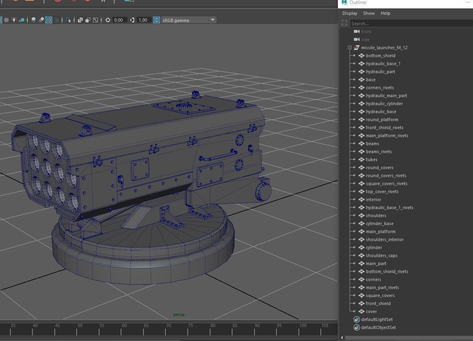Select the top_cover_rivets node

tap(382, 191)
